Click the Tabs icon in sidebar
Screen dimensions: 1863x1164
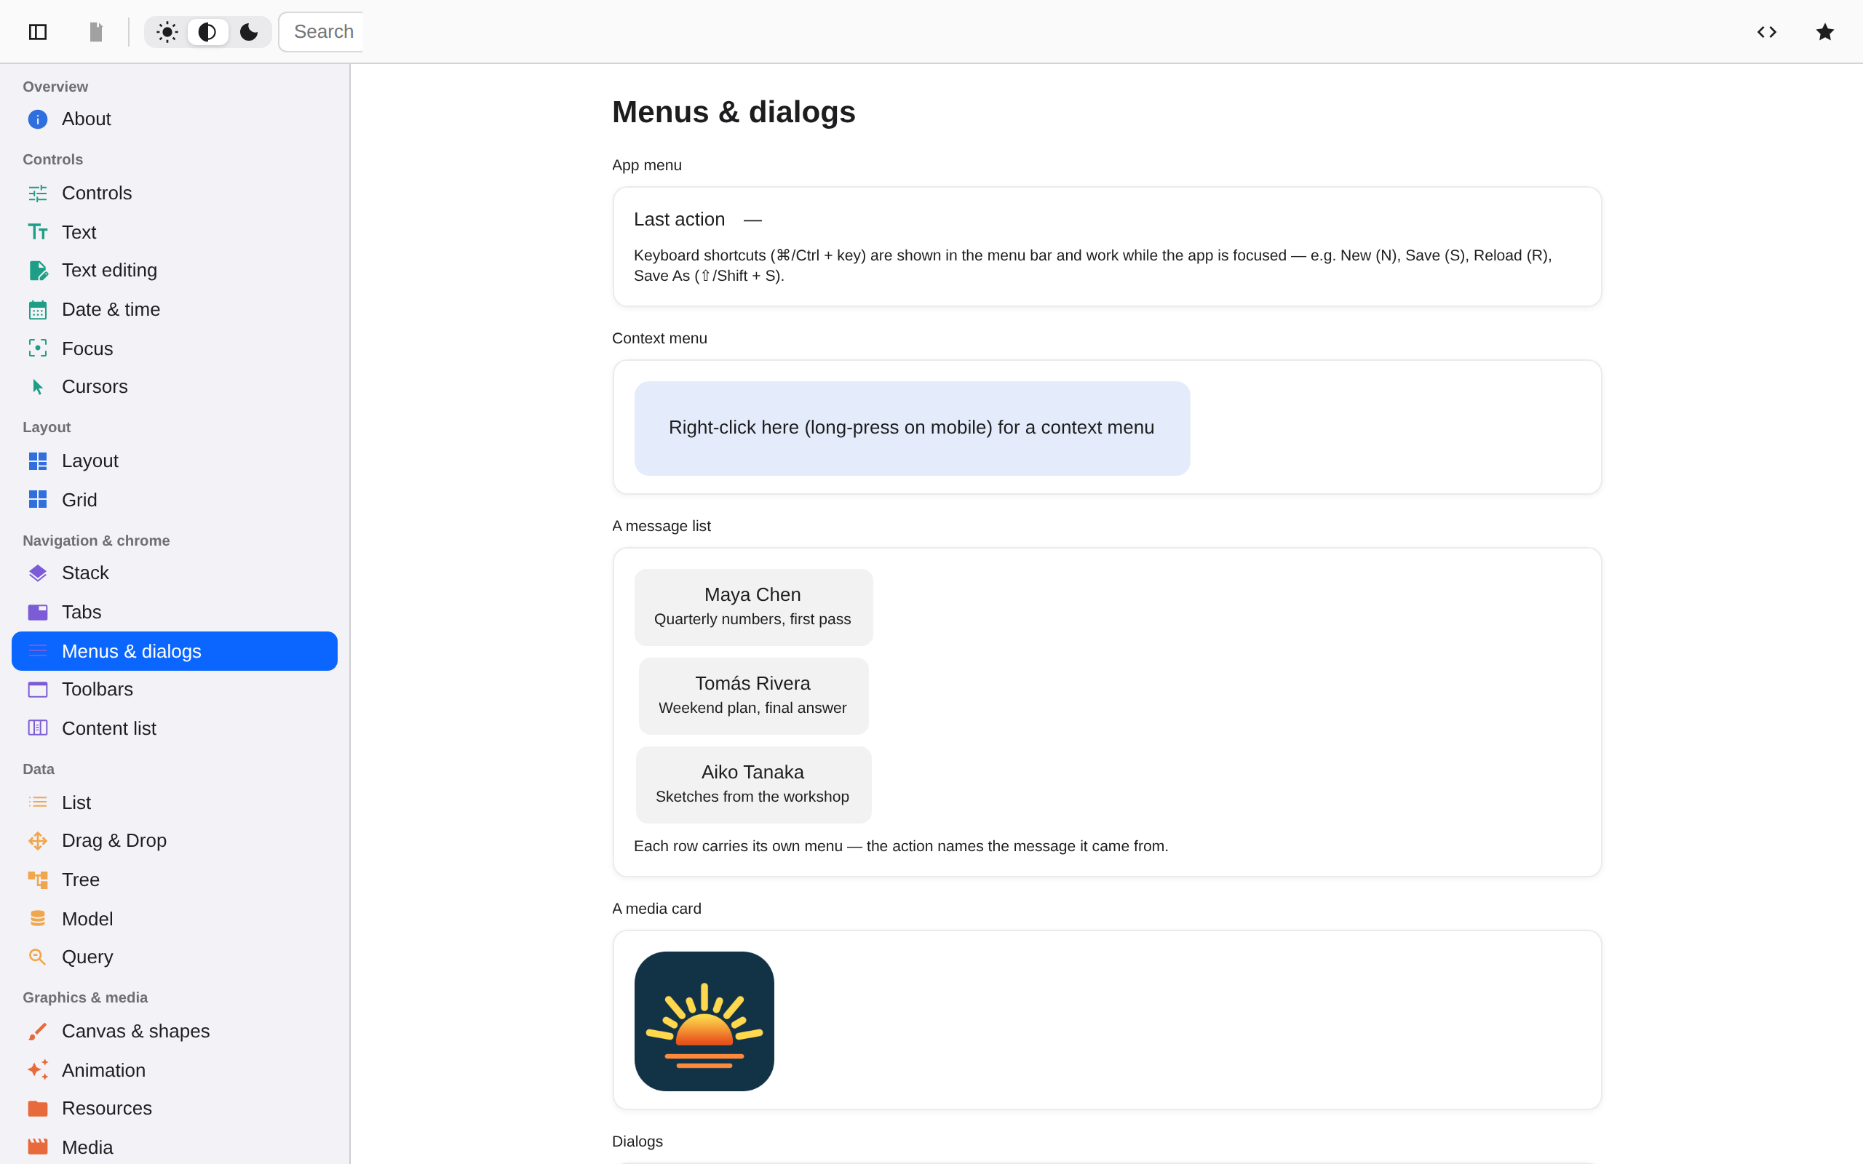(x=38, y=612)
